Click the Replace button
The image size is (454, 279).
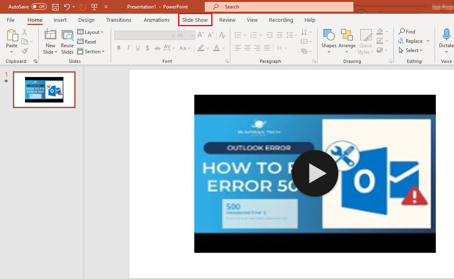click(411, 41)
